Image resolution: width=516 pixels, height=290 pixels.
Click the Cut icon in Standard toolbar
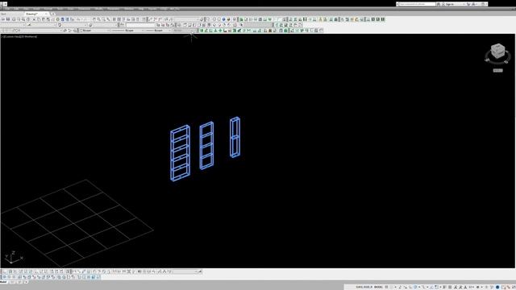(34, 19)
